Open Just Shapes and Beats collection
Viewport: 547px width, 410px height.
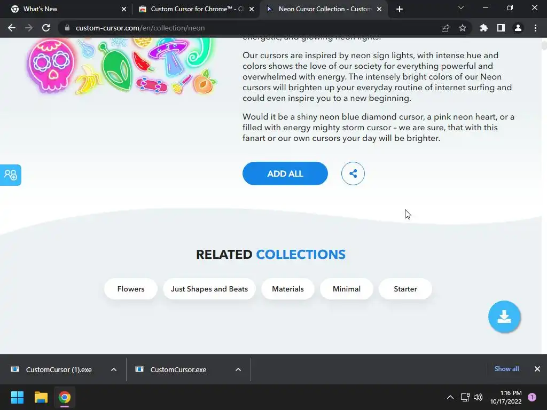tap(209, 289)
